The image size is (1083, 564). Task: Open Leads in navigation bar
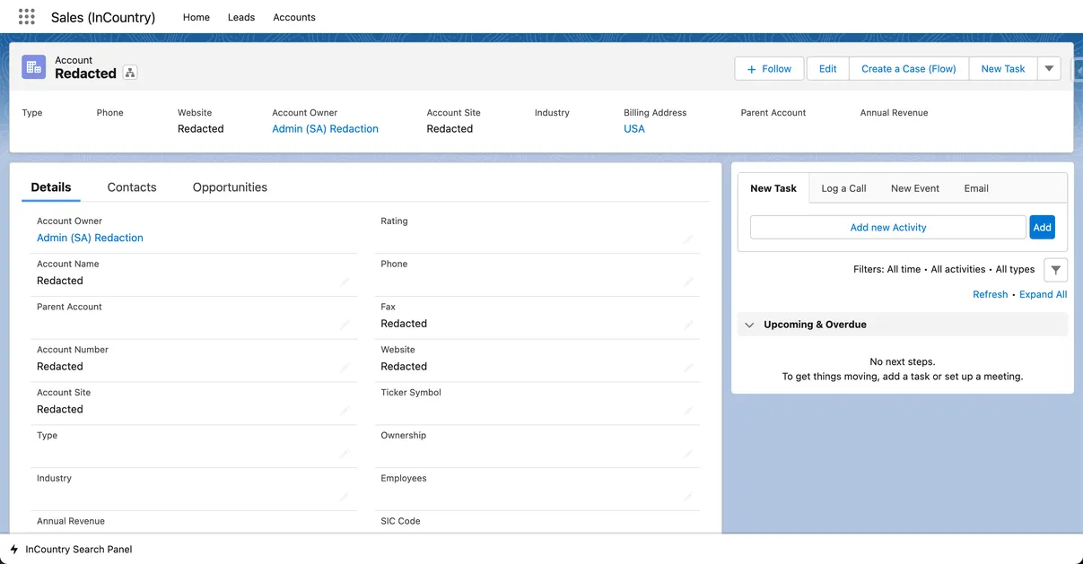tap(241, 17)
